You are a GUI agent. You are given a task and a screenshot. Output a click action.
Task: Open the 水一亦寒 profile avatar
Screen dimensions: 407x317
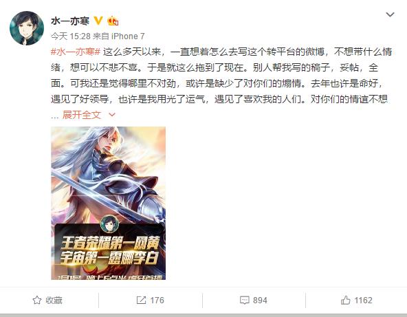pos(27,28)
